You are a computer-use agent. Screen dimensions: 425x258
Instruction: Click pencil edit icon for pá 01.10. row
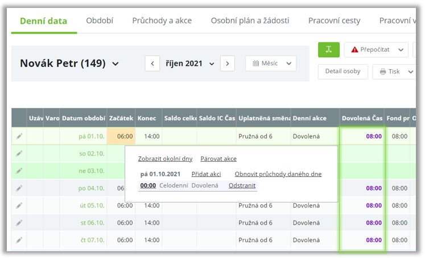(x=19, y=136)
